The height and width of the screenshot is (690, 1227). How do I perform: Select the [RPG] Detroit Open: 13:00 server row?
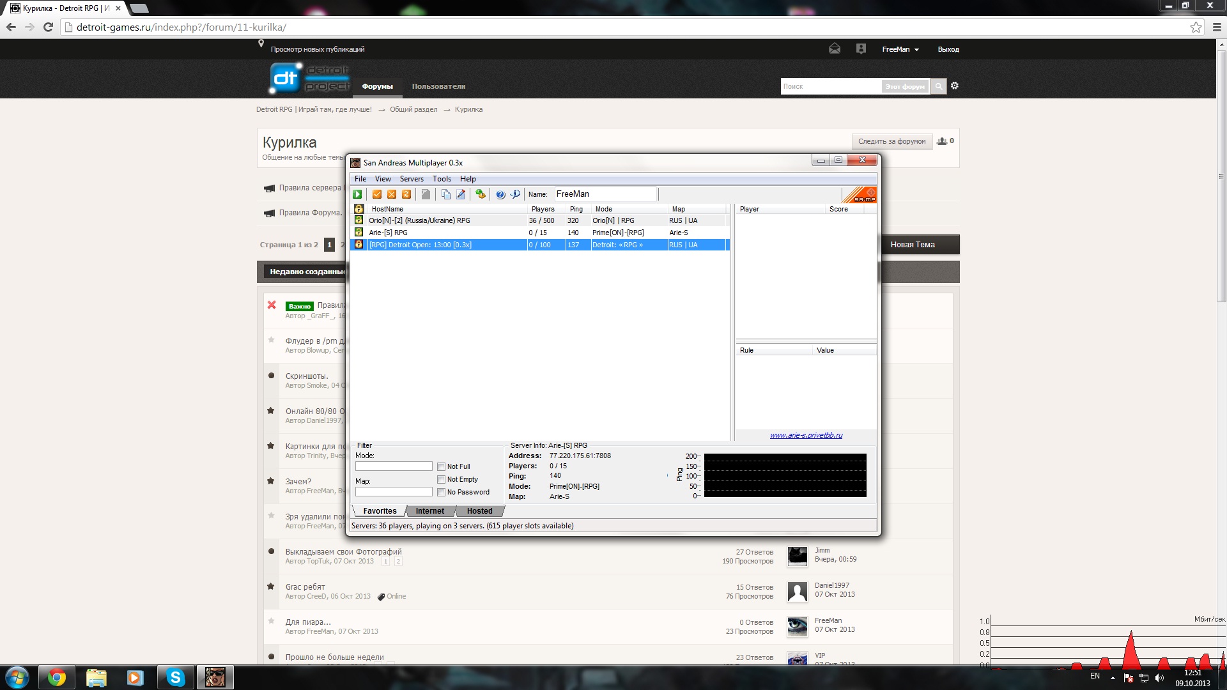539,245
